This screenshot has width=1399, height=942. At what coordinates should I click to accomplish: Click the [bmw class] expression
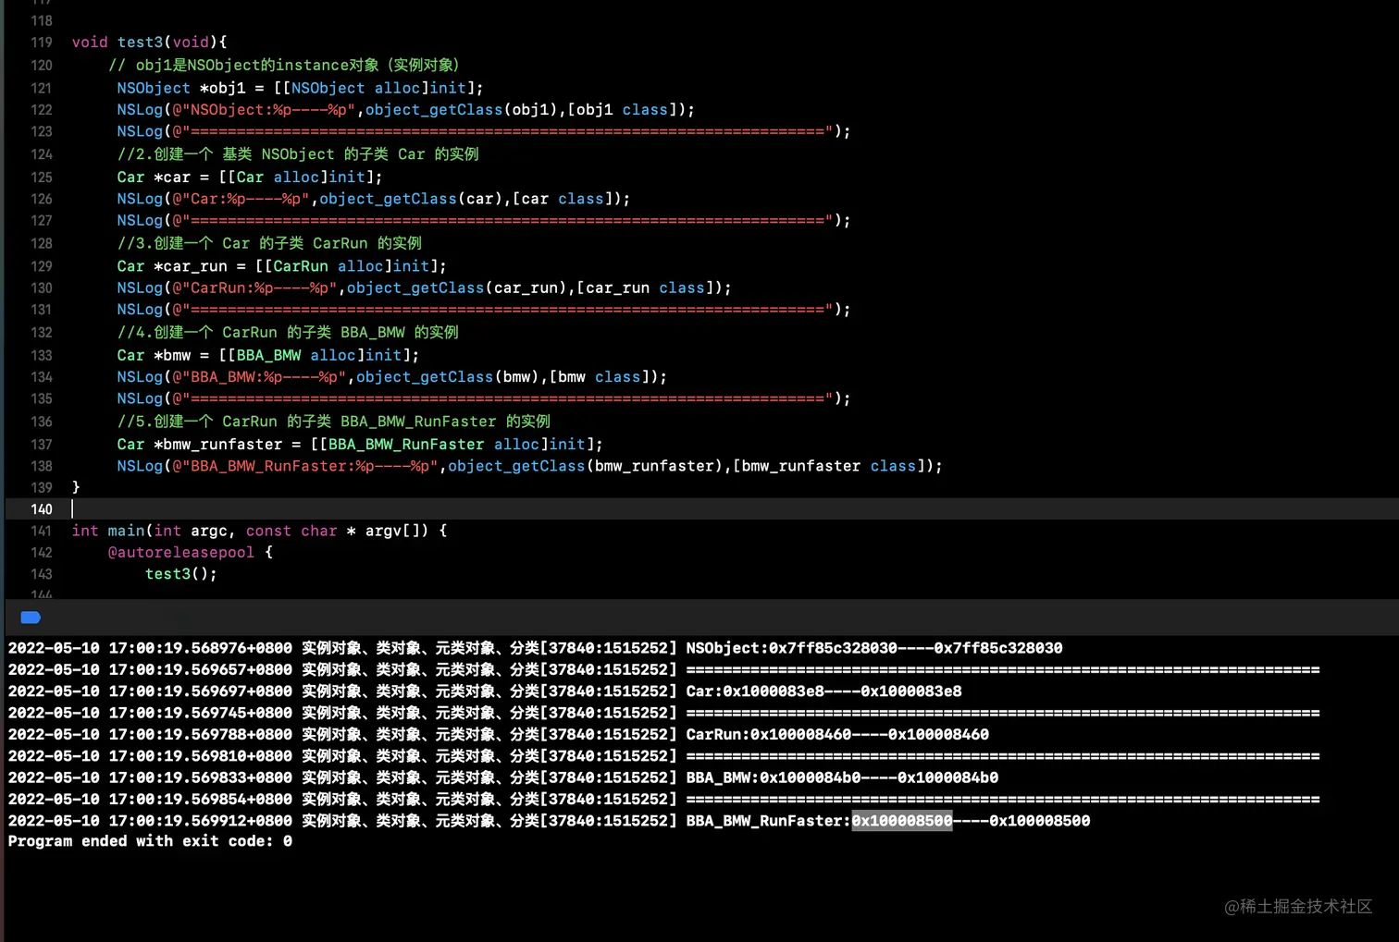[600, 377]
